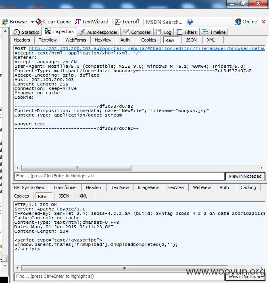Screen dimensions: 269x283
Task: Click response pane scroll-left arrow
Action: [17, 268]
